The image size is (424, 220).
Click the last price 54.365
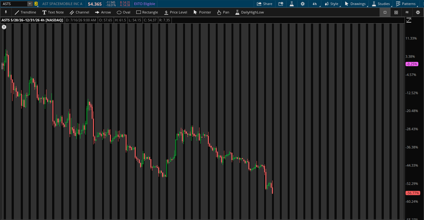pos(95,4)
